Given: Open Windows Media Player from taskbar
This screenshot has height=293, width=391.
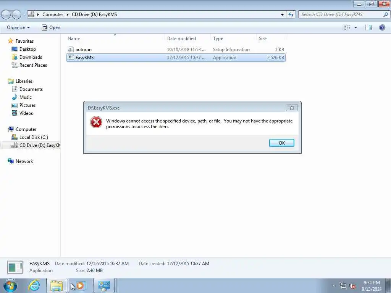Looking at the screenshot, I should point(80,285).
